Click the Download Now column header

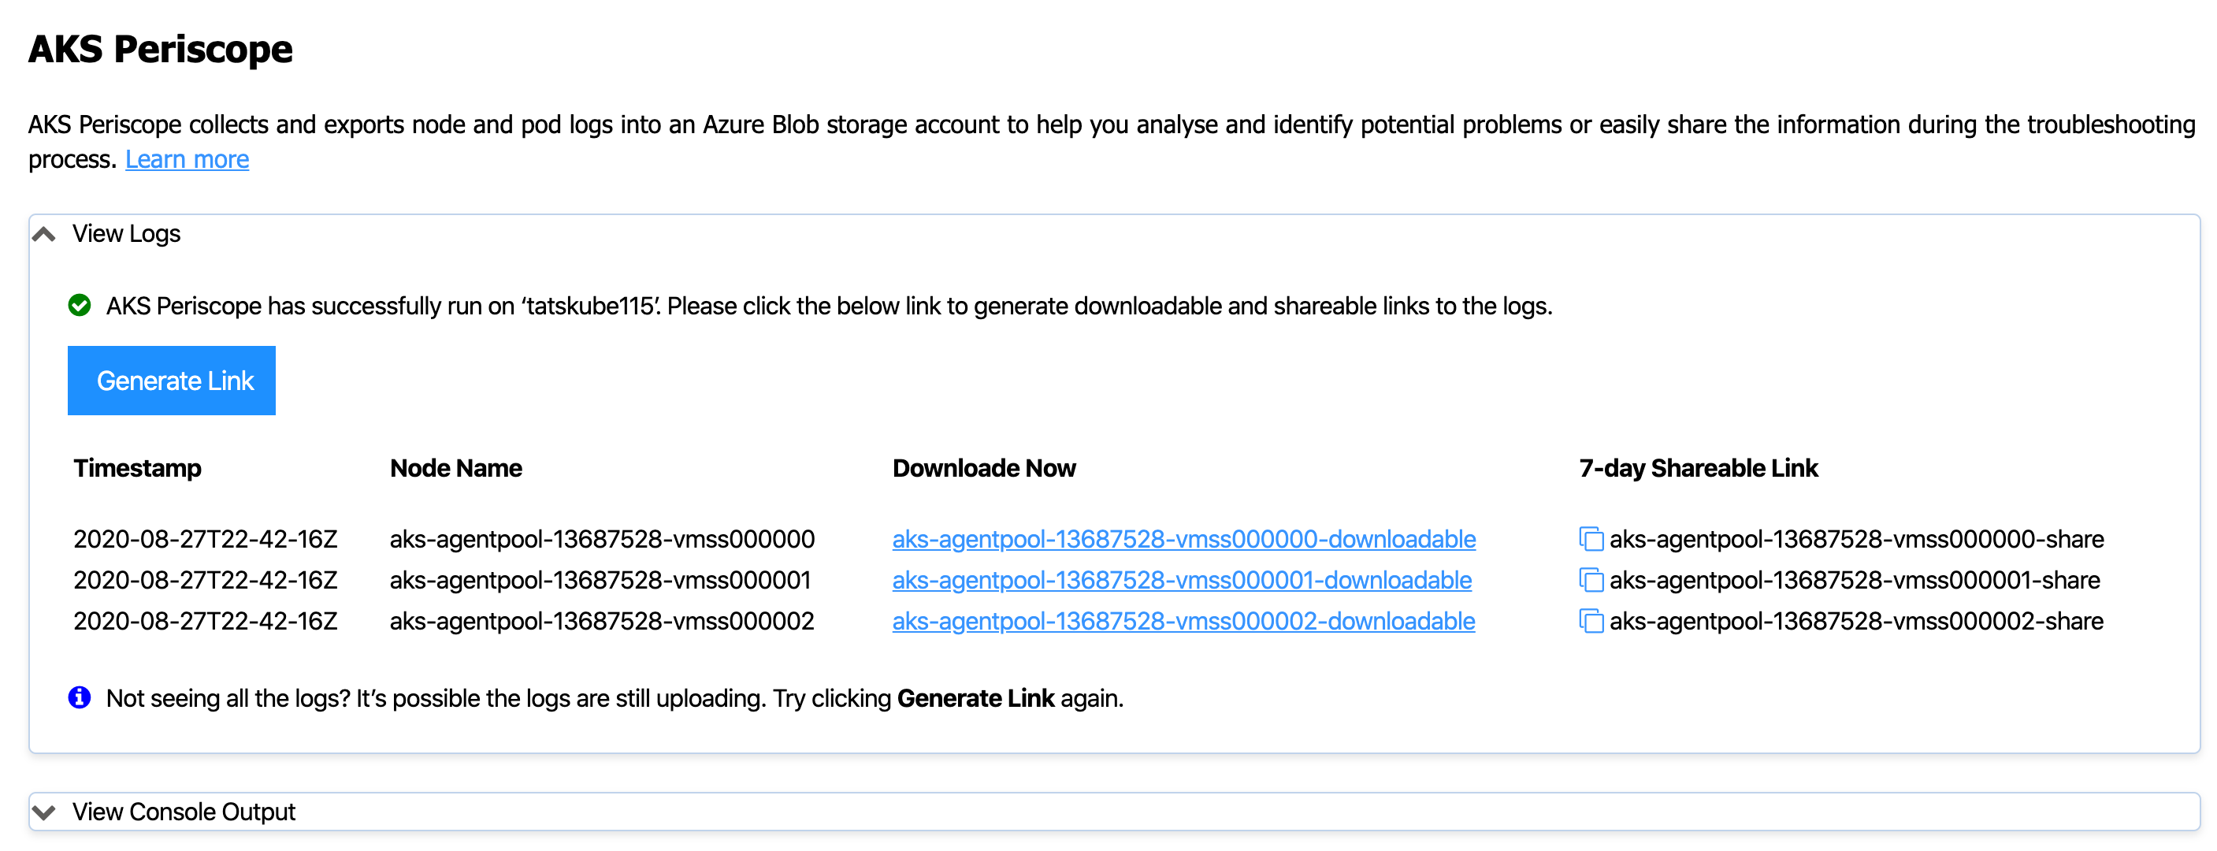pyautogui.click(x=984, y=468)
